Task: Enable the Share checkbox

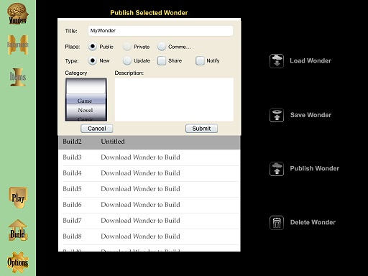Action: tap(162, 60)
